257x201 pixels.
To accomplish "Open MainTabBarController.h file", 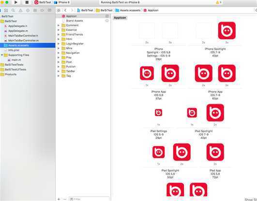I will [23, 36].
